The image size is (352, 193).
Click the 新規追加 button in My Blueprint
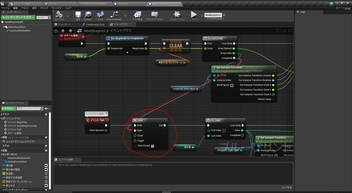point(9,108)
